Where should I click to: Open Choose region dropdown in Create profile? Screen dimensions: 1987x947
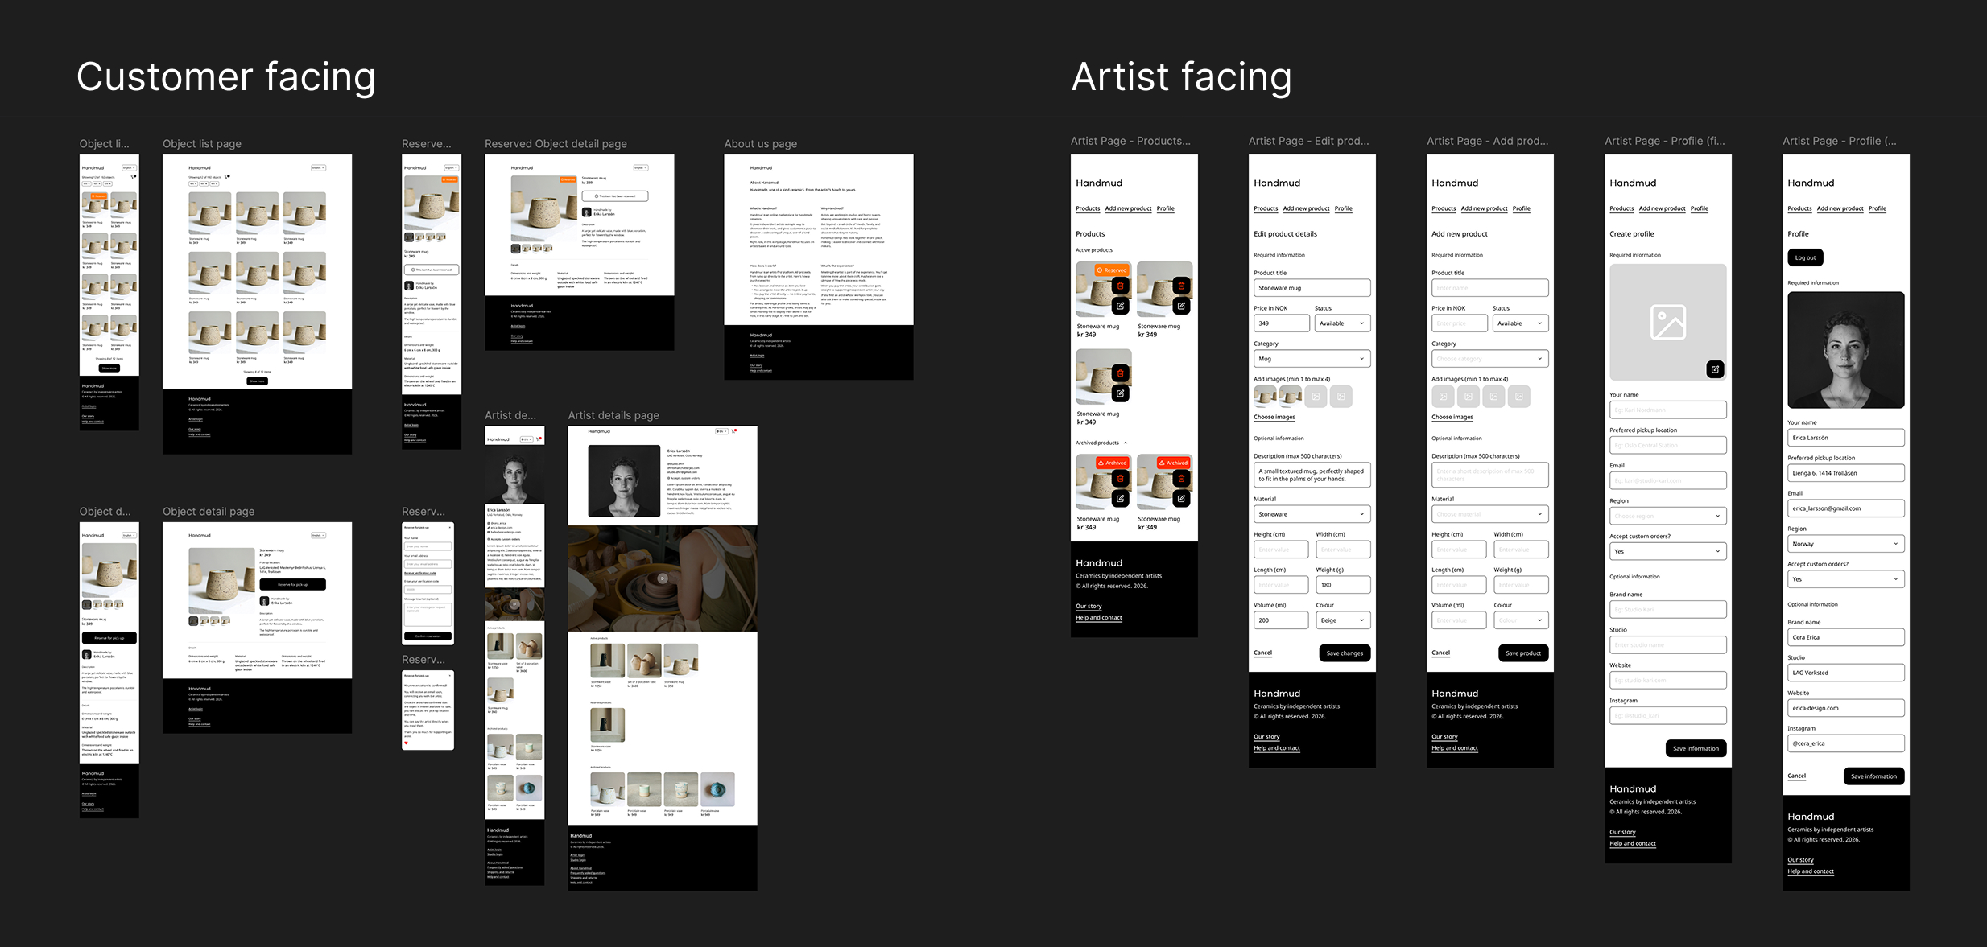click(x=1668, y=516)
